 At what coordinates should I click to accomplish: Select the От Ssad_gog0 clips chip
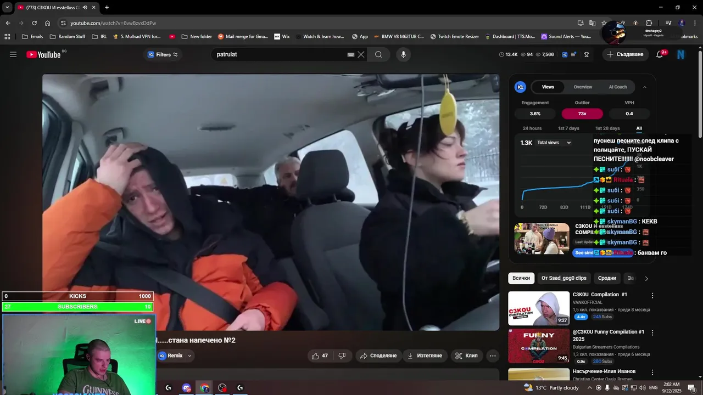point(564,278)
